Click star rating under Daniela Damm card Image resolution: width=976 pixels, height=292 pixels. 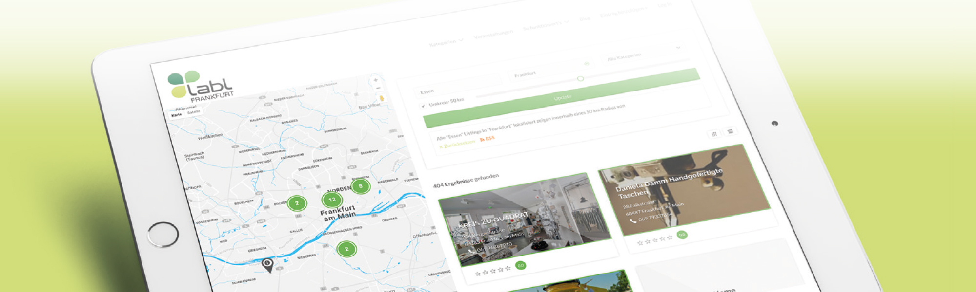[x=655, y=240]
